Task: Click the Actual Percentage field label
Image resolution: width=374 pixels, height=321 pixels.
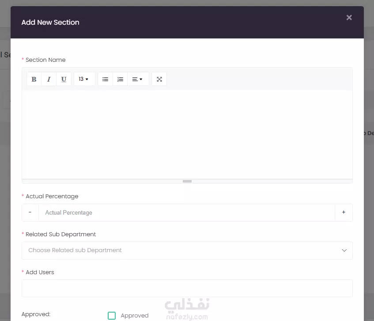Action: [x=52, y=196]
